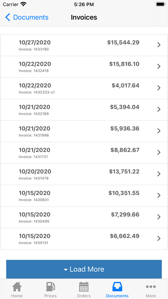
Task: Open chevron for invoice 1432418
Action: click(x=159, y=66)
